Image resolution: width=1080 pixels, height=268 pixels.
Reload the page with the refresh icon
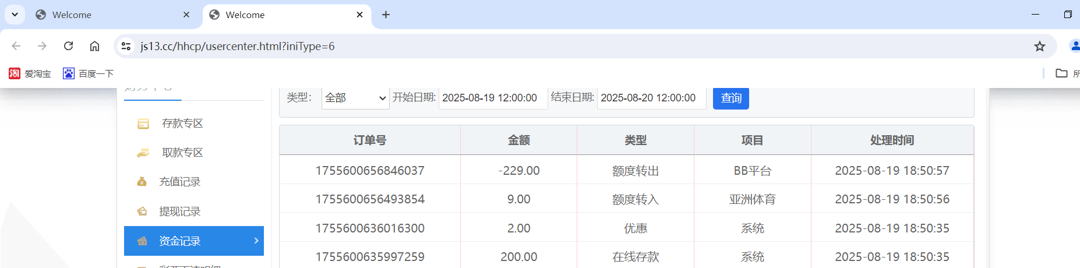pos(69,46)
